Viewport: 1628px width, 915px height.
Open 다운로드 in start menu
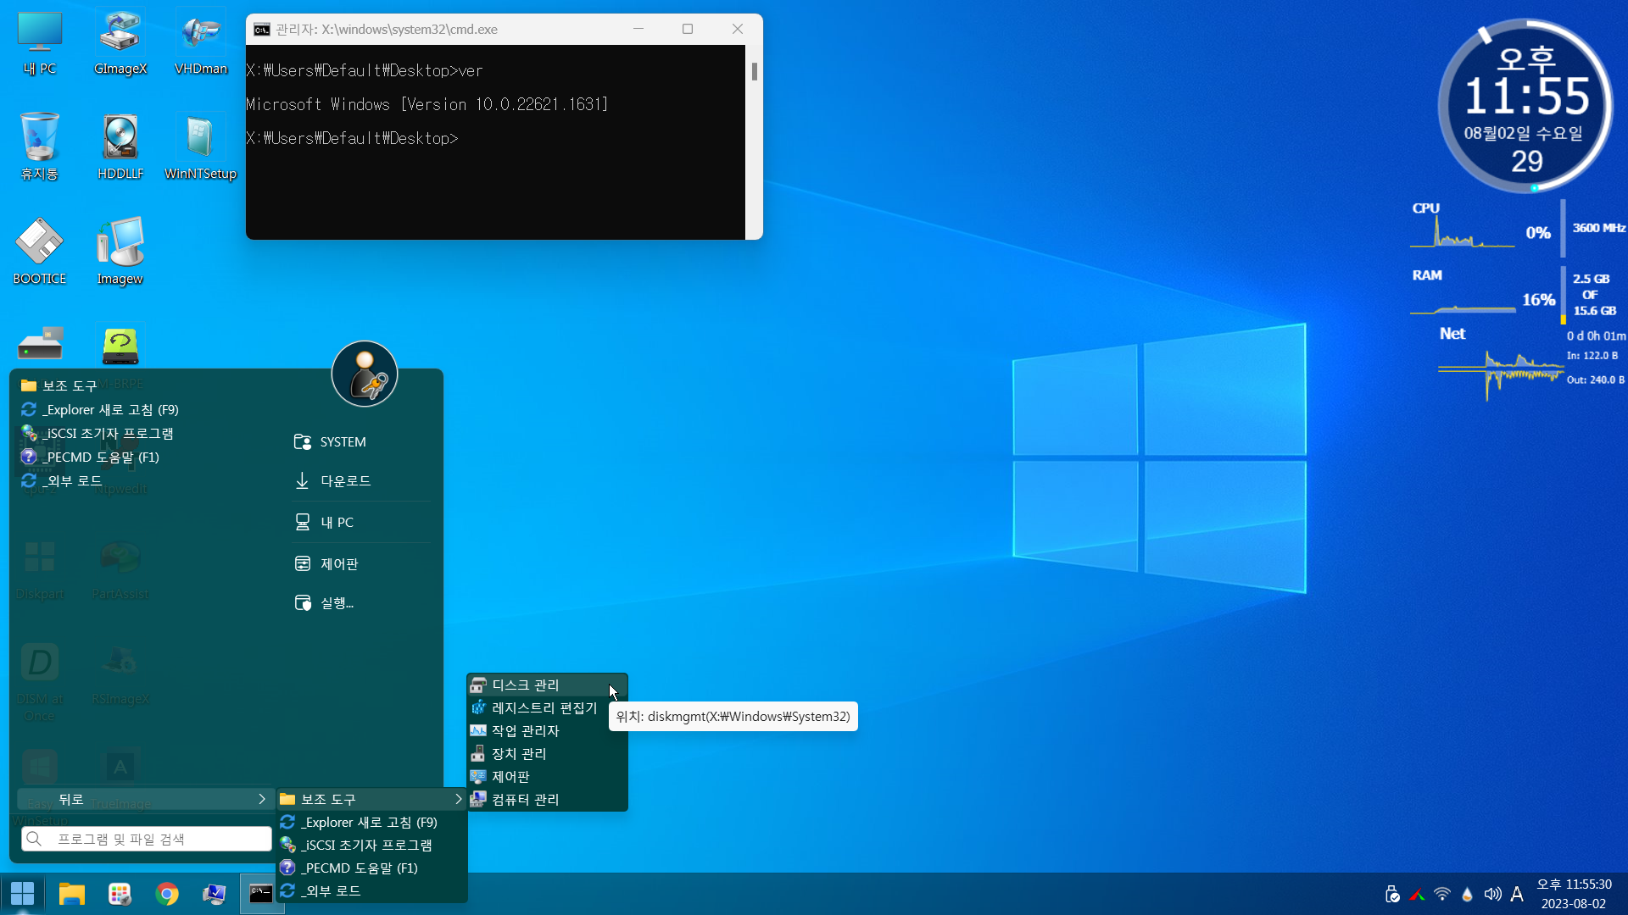tap(361, 480)
